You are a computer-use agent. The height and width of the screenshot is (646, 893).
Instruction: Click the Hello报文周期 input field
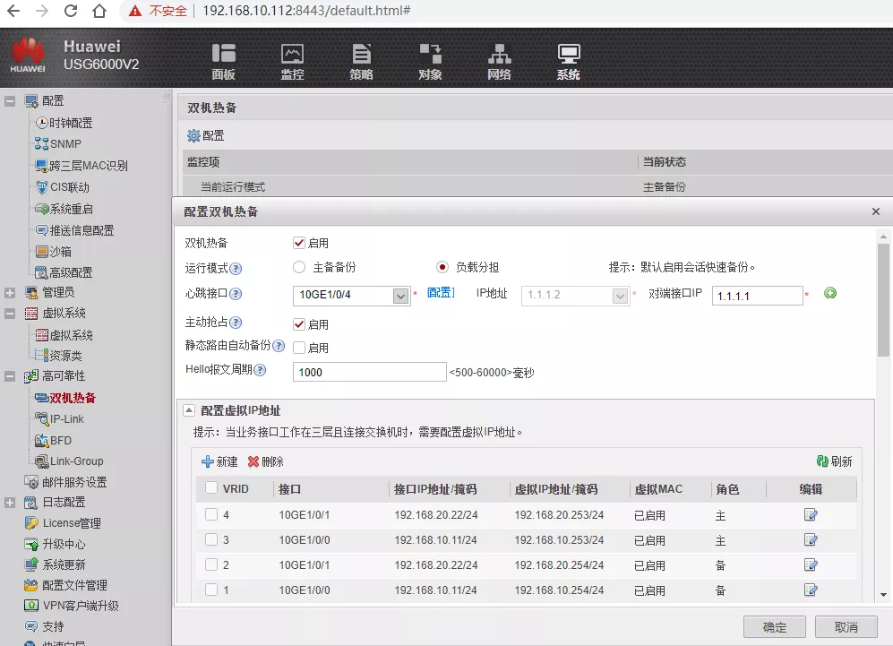point(369,372)
